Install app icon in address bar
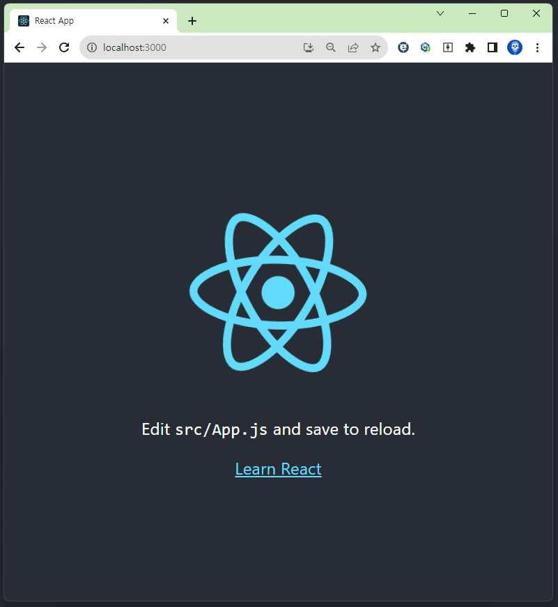The image size is (558, 607). click(309, 47)
